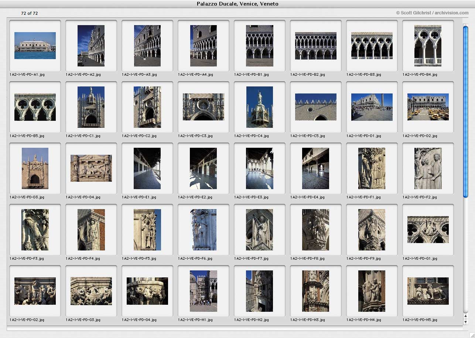Open lion relief thumbnail 1A2-I-VE-PD-D4.jpg
This screenshot has width=475, height=338.
91,168
